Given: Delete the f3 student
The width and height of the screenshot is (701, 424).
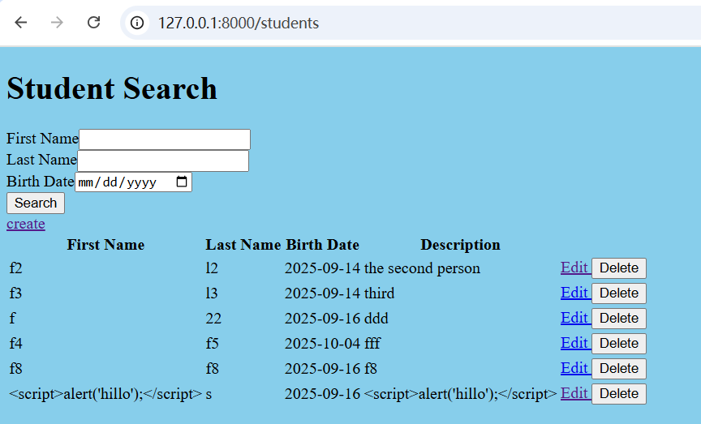Looking at the screenshot, I should pyautogui.click(x=619, y=293).
